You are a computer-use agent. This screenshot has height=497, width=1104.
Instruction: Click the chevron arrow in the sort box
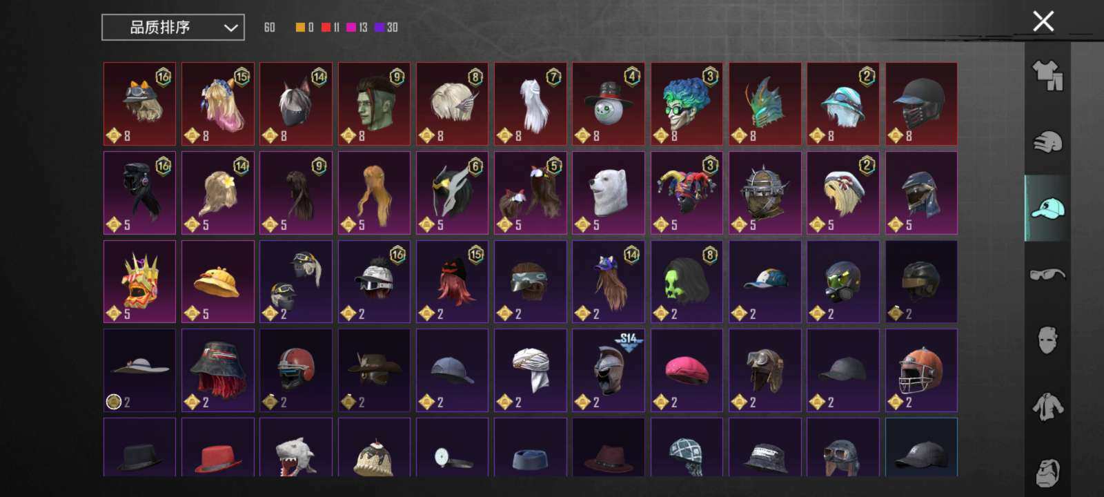tap(230, 28)
